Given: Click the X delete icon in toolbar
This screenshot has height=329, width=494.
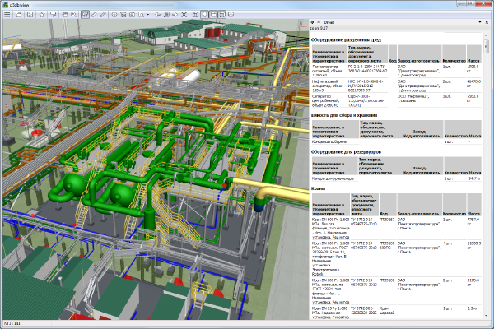Looking at the screenshot, I should (x=184, y=14).
